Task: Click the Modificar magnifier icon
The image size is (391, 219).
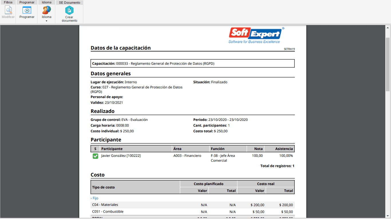Action: [x=9, y=10]
